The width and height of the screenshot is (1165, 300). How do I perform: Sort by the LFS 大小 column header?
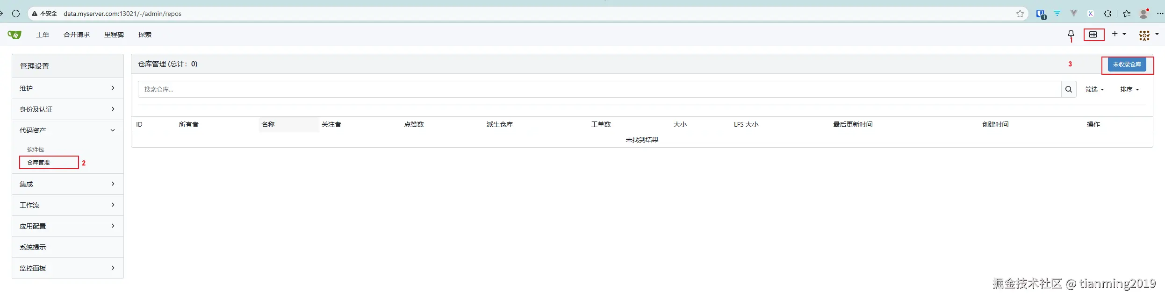pos(746,124)
